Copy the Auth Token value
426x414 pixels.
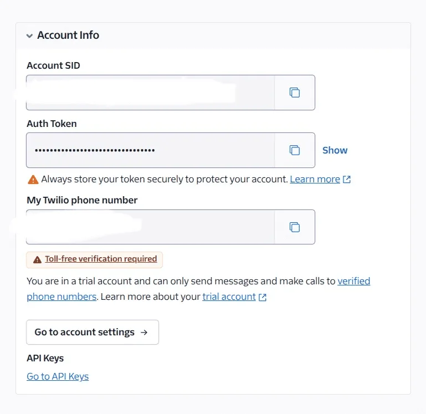click(295, 150)
